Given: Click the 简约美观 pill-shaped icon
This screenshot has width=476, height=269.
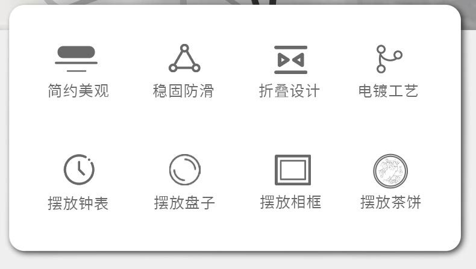Looking at the screenshot, I should coord(76,58).
